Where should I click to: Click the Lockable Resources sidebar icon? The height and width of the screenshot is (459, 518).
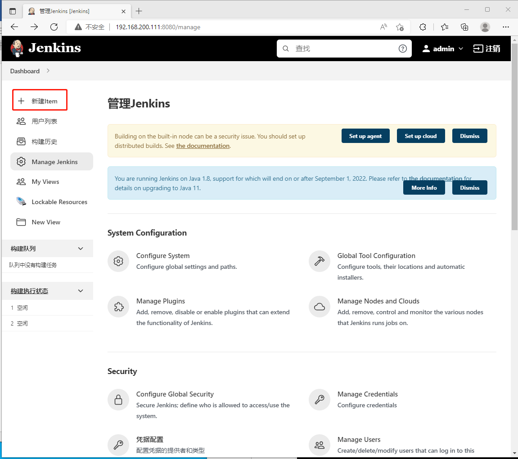(21, 201)
